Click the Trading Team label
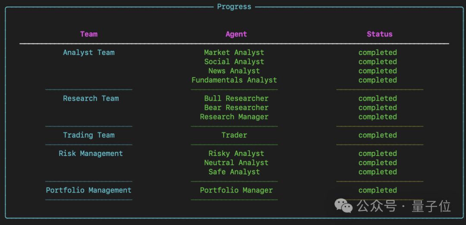 tap(89, 135)
